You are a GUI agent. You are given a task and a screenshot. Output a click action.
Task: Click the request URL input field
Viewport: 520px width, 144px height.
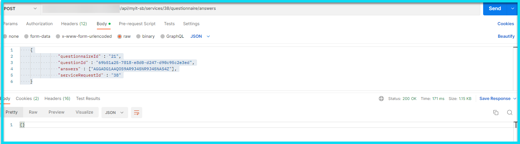298,8
